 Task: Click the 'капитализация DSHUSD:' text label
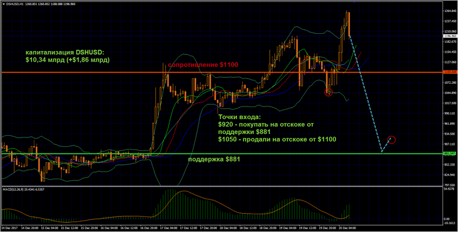coord(65,53)
